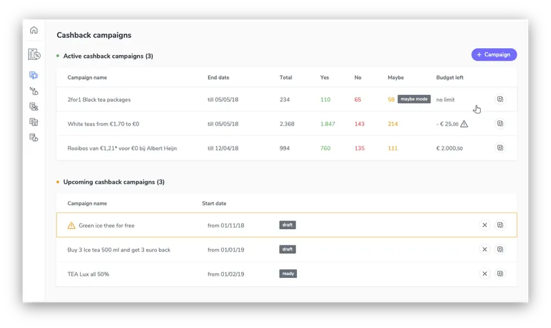Image resolution: width=551 pixels, height=328 pixels.
Task: Click the start date from 01/02/19
Action: click(226, 274)
